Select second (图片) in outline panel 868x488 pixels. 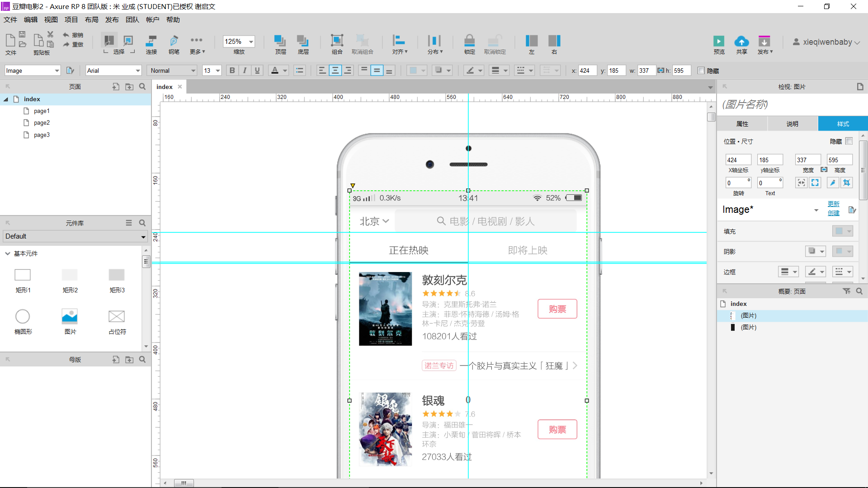(748, 327)
